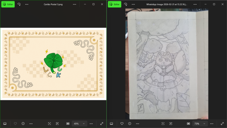Viewport: 227px width, 128px height.
Task: Toggle the filmstrip in the Cartão Postal window
Action: pyautogui.click(x=5, y=124)
